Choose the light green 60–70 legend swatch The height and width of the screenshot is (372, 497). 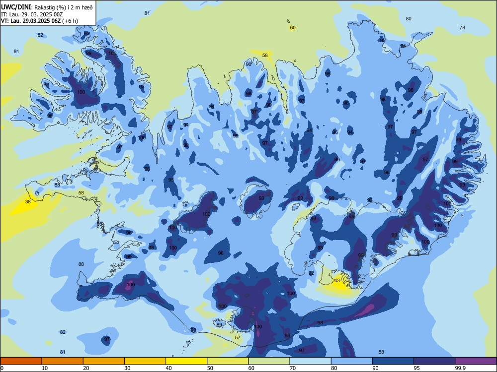coord(269,361)
